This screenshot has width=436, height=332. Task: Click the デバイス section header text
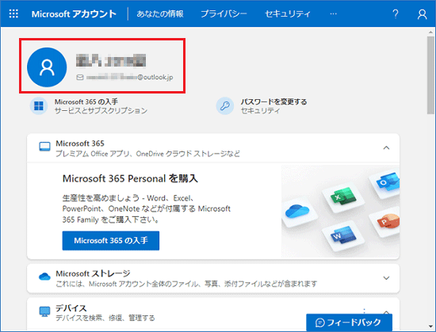click(71, 308)
